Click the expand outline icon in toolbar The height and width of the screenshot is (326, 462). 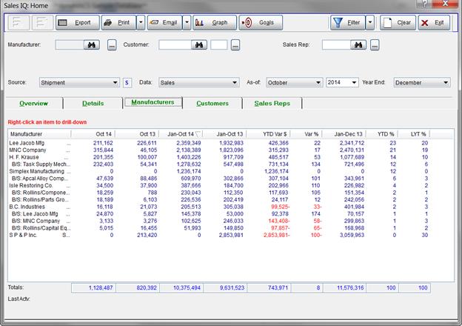[18, 23]
